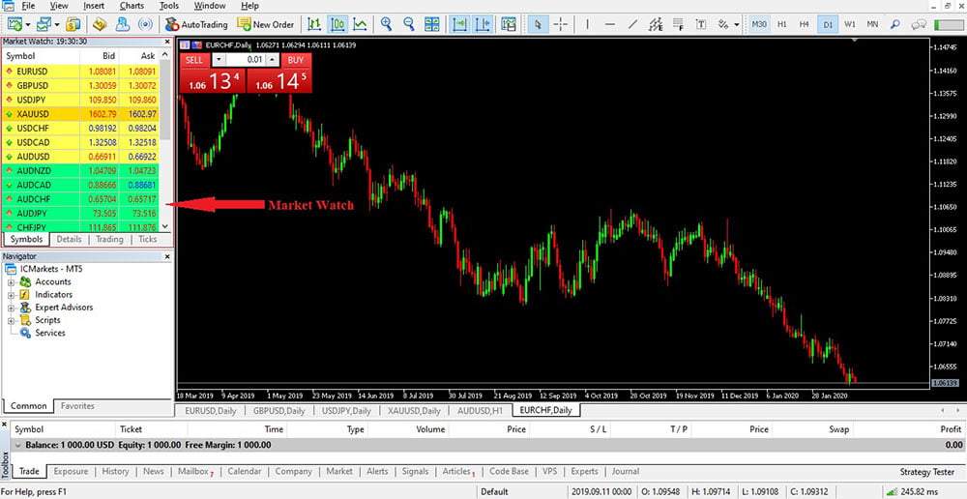967x499 pixels.
Task: Draw a vertical line tool
Action: click(587, 25)
